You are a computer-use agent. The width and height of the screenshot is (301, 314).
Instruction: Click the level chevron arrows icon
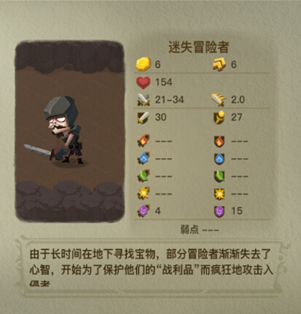[x=219, y=65]
